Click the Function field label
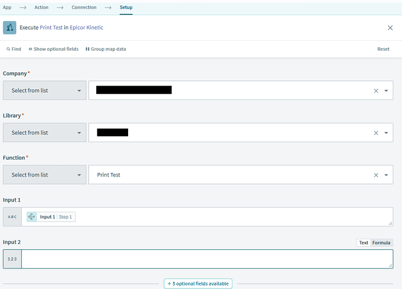The image size is (402, 289). [x=14, y=158]
